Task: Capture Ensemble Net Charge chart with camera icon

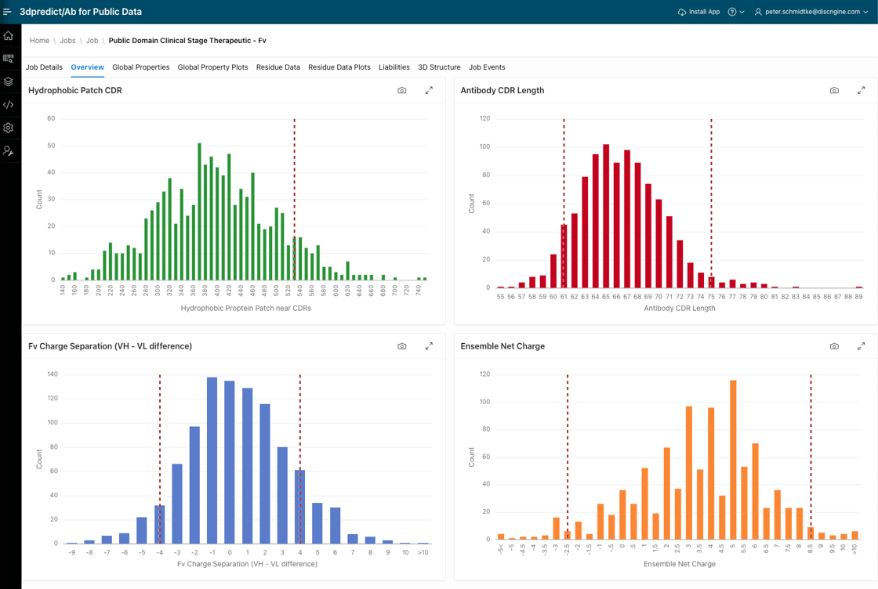Action: tap(834, 346)
